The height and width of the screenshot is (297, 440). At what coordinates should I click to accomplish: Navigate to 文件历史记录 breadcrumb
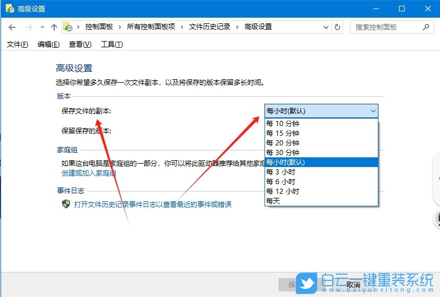[x=210, y=27]
